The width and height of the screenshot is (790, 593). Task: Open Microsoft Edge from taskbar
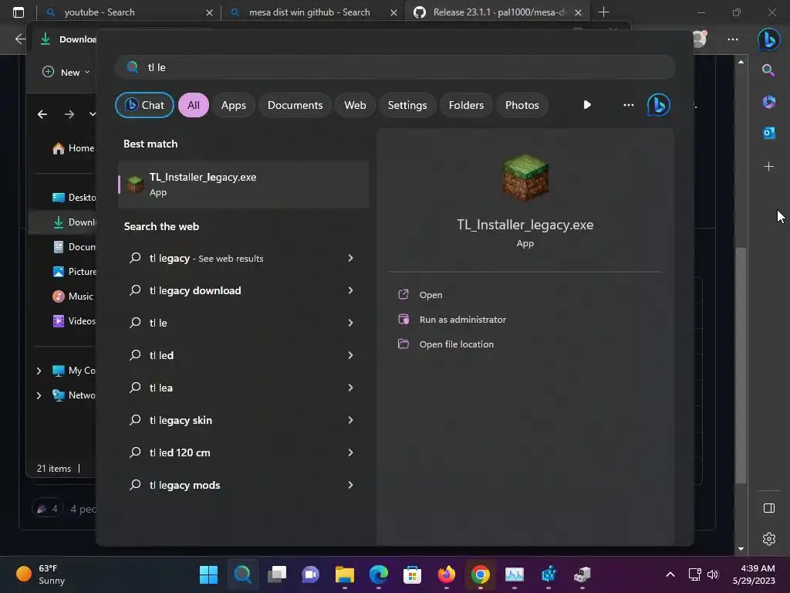coord(378,574)
